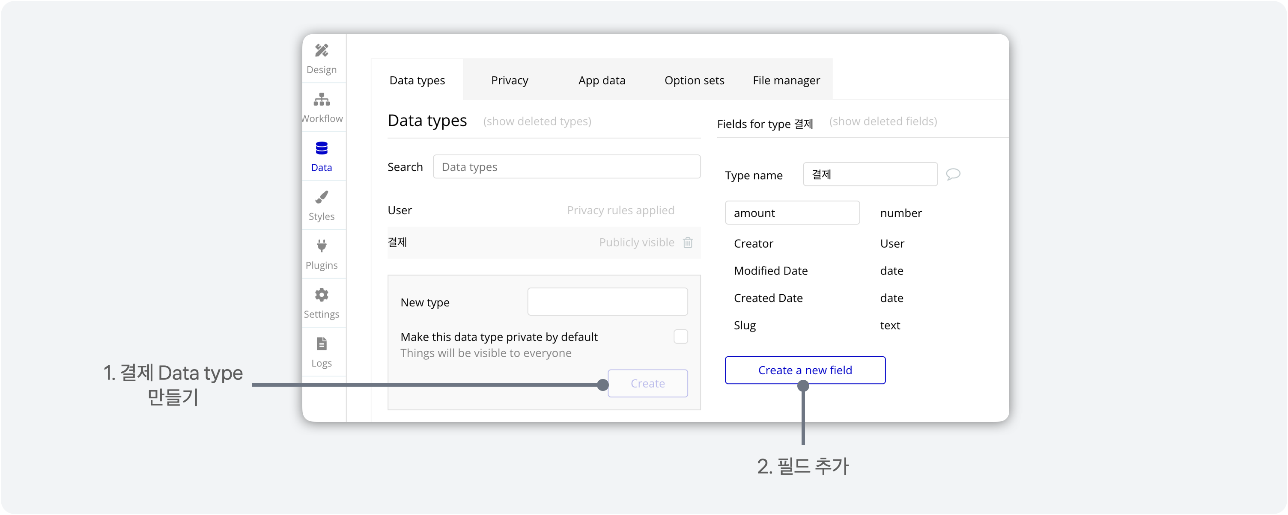Click the show deleted types link
Image resolution: width=1288 pixels, height=515 pixels.
pos(537,121)
